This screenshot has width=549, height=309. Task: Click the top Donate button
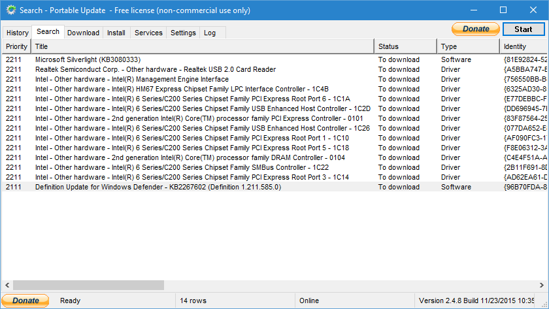pos(475,29)
